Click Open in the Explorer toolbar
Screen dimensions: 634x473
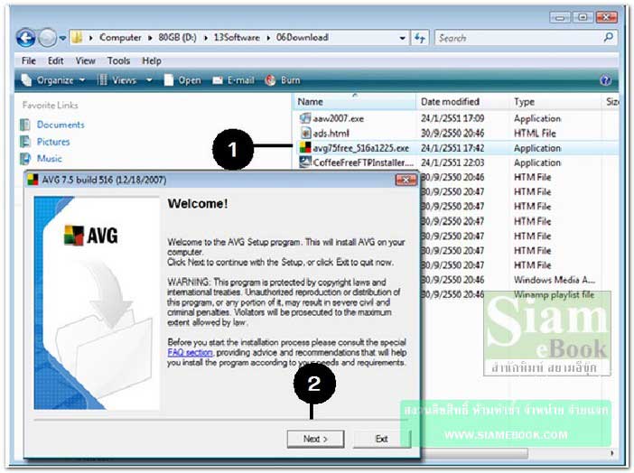[182, 80]
